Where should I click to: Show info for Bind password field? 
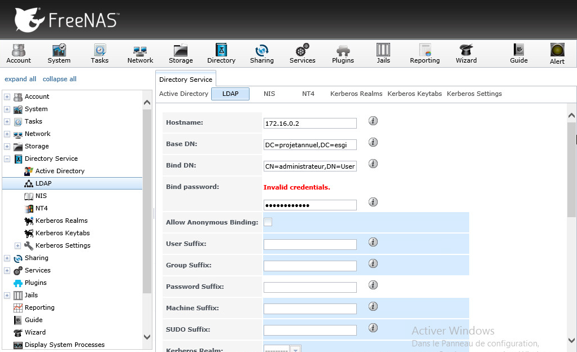tap(373, 202)
